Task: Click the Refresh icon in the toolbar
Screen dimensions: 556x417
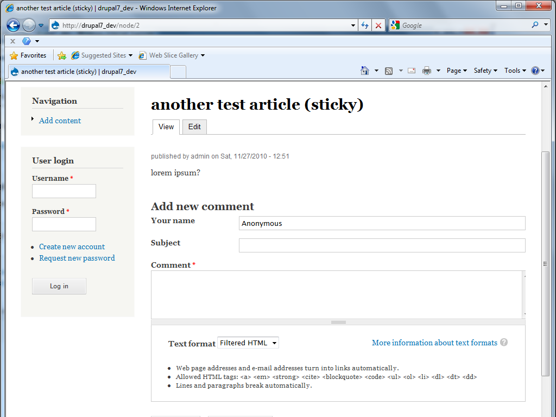Action: pyautogui.click(x=364, y=25)
